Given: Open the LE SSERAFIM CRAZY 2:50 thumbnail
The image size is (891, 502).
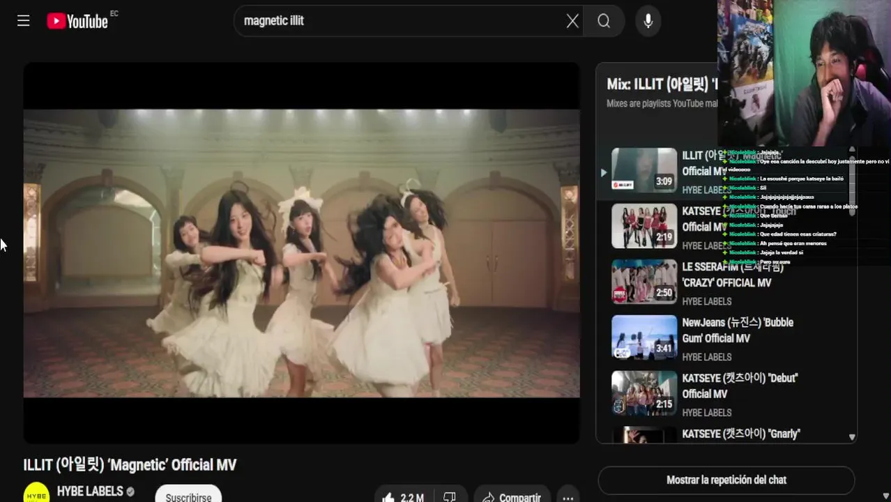Looking at the screenshot, I should 644,282.
